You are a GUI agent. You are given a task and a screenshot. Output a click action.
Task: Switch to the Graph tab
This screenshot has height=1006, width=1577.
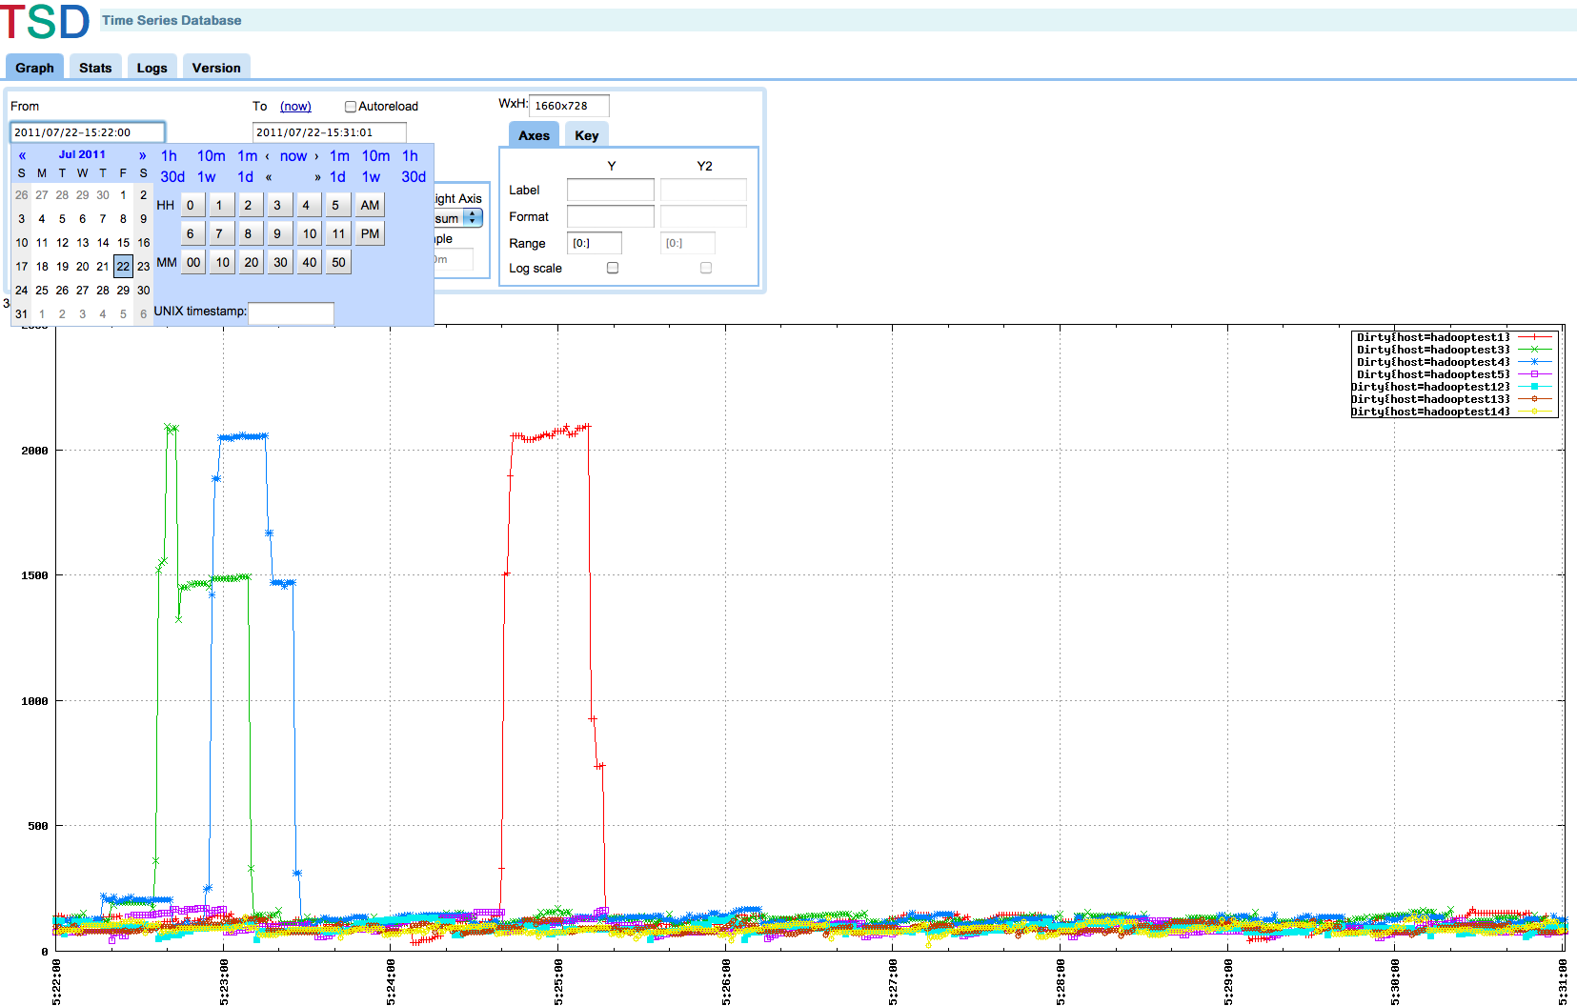(34, 67)
